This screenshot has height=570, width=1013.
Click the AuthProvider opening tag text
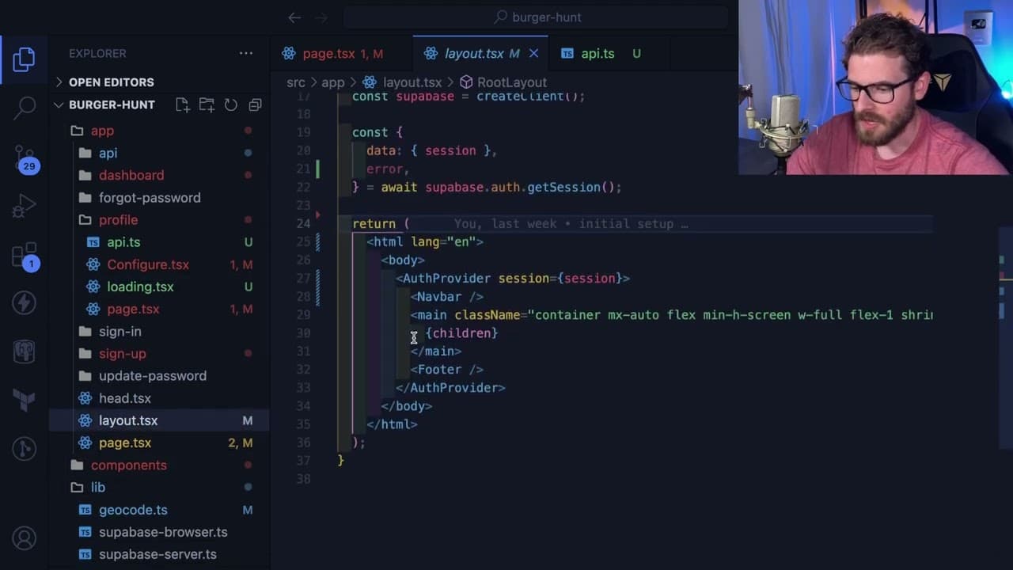tap(512, 278)
